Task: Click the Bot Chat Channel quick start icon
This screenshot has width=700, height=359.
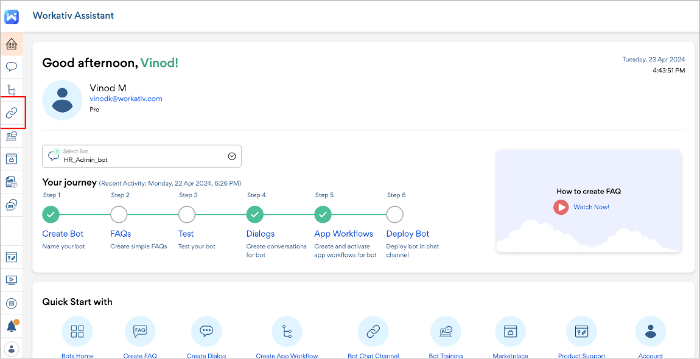Action: tap(373, 332)
